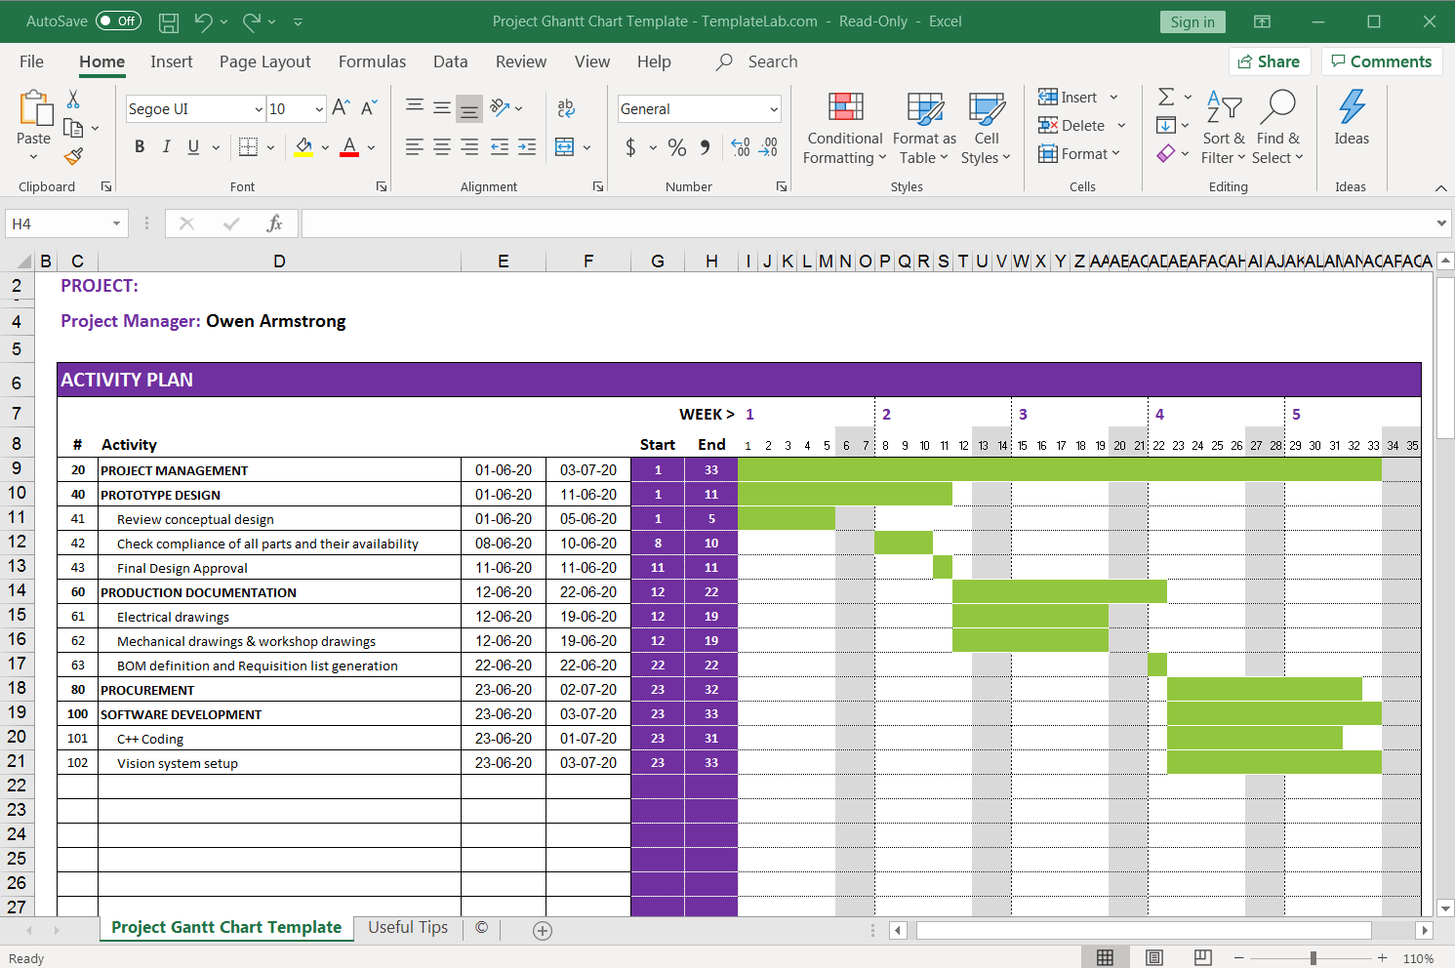Click the Insert Function fx icon
The image size is (1455, 968).
(274, 223)
